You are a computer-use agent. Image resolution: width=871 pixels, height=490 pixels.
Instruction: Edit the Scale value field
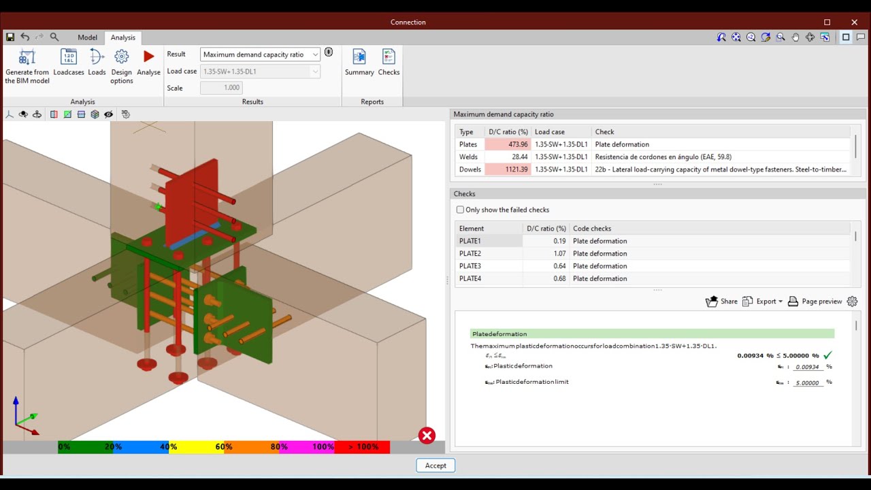(221, 87)
